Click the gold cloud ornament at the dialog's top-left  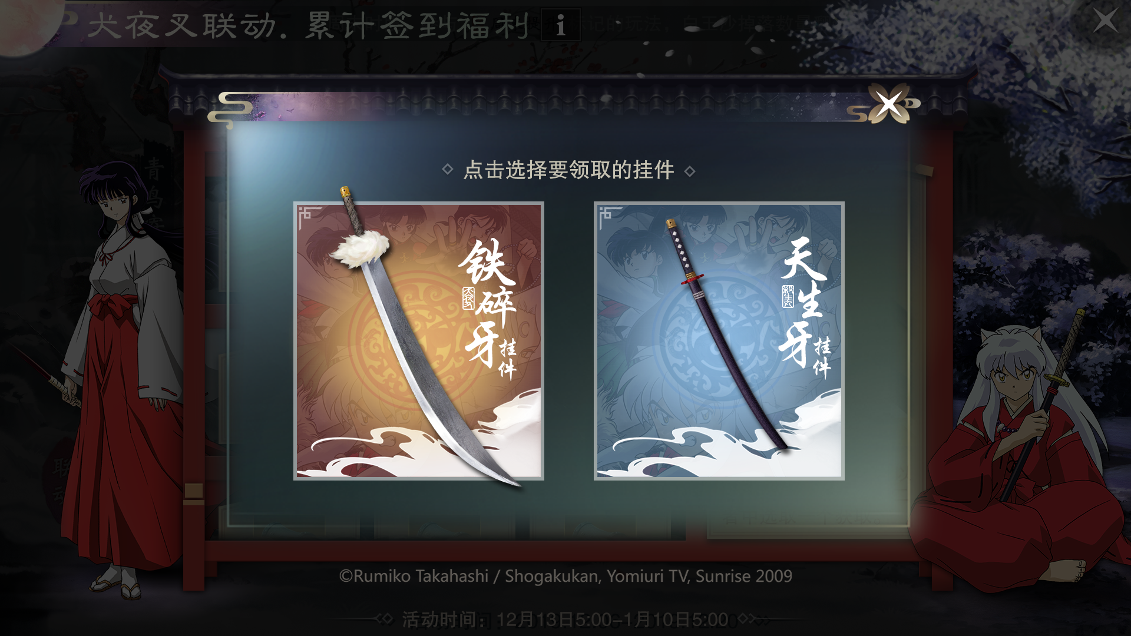(x=231, y=110)
